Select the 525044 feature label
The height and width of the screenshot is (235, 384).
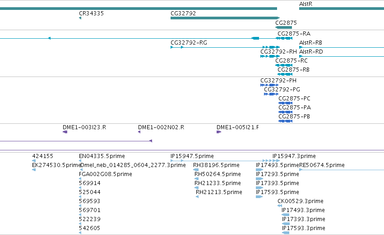pyautogui.click(x=90, y=193)
